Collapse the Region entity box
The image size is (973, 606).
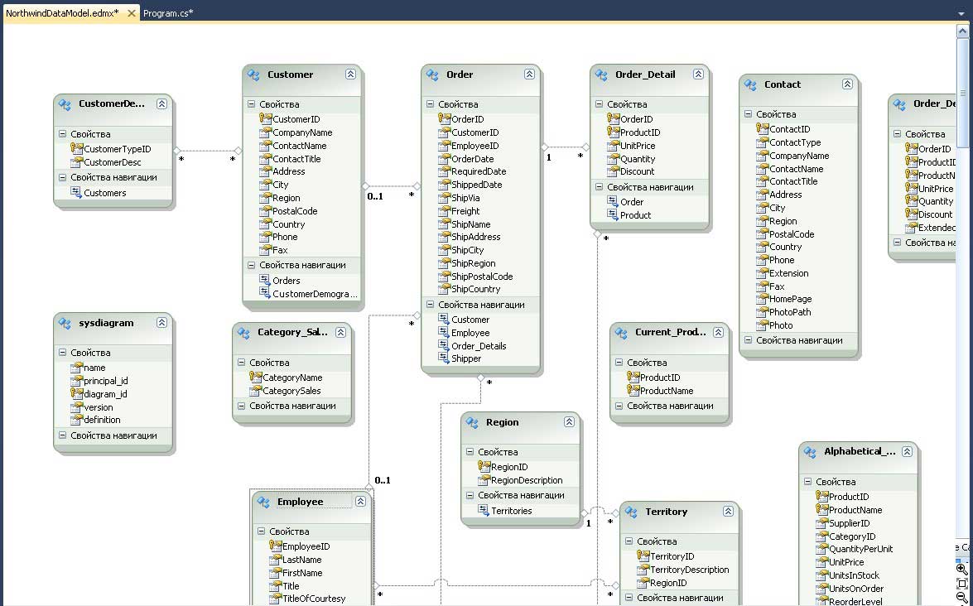[x=569, y=421]
